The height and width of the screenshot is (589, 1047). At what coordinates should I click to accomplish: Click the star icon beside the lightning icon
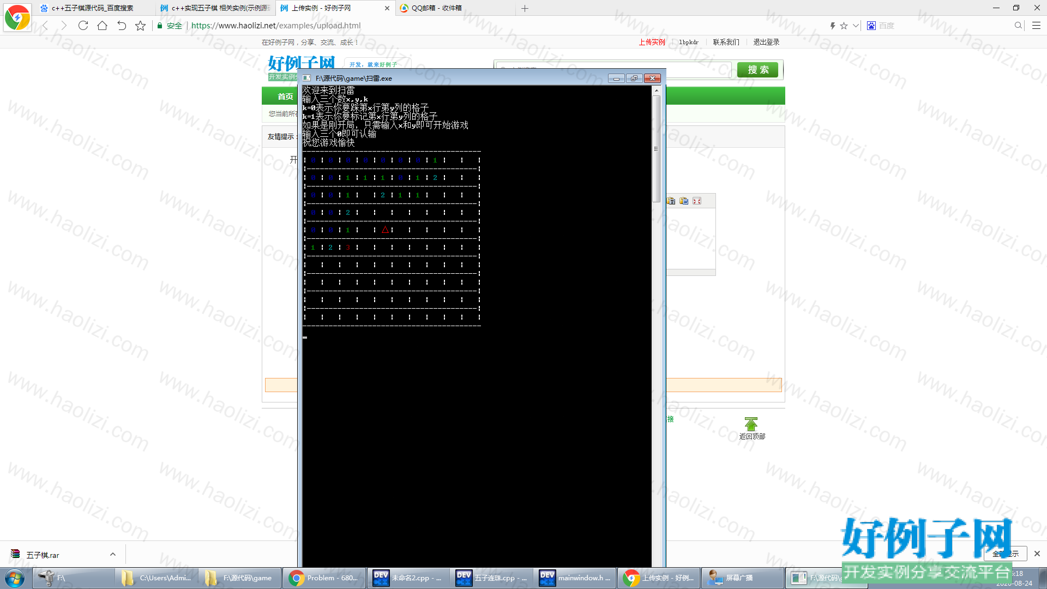(844, 26)
